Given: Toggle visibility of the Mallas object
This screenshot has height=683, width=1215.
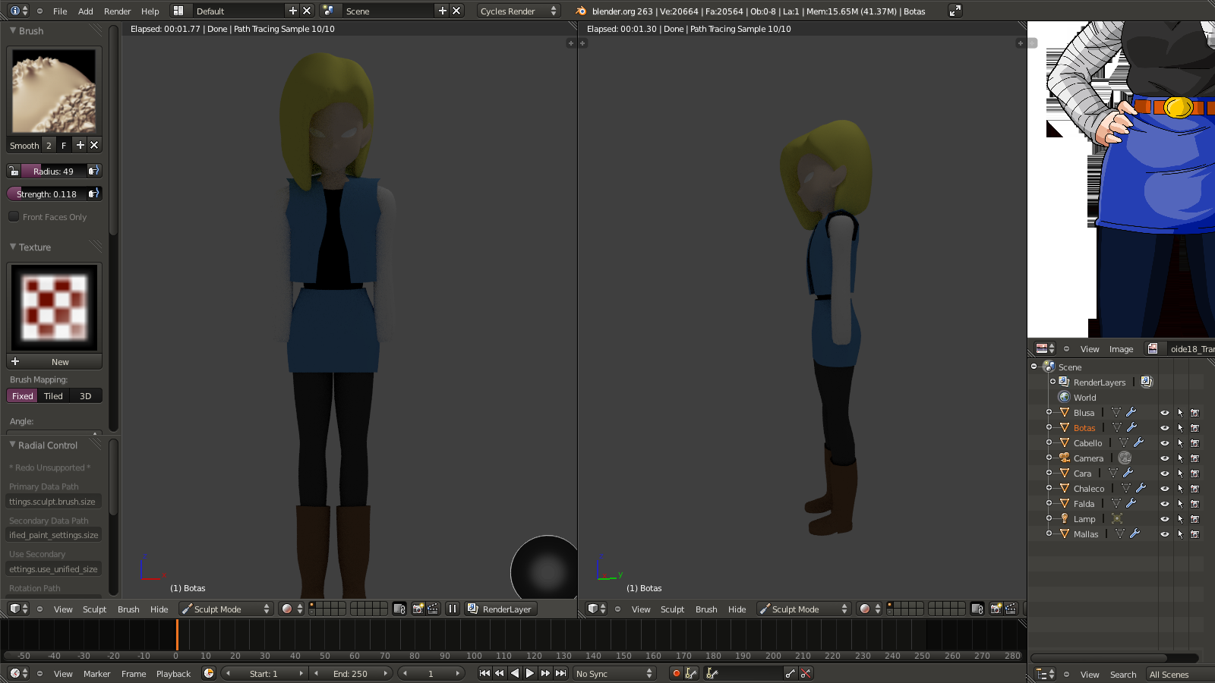Looking at the screenshot, I should click(1164, 534).
